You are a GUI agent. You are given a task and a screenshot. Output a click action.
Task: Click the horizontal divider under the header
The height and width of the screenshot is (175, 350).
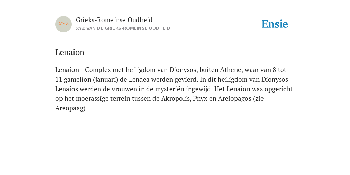click(175, 39)
